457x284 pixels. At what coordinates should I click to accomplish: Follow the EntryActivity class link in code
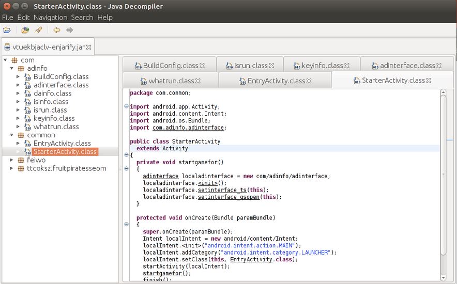[x=251, y=259]
